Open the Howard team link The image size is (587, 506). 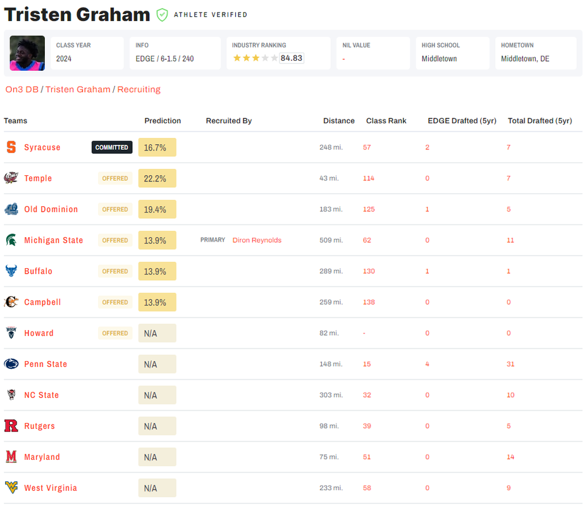[39, 333]
